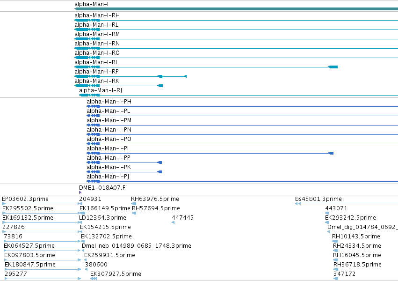This screenshot has width=398, height=281.
Task: Select the RH16045.5prime EST label
Action: click(x=357, y=256)
